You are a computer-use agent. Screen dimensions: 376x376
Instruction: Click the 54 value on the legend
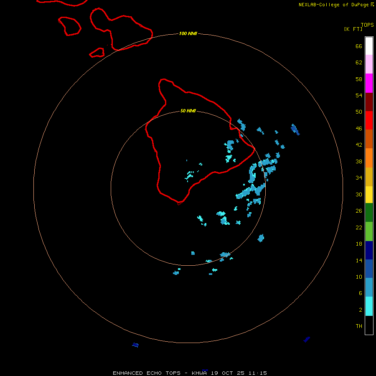tap(359, 95)
